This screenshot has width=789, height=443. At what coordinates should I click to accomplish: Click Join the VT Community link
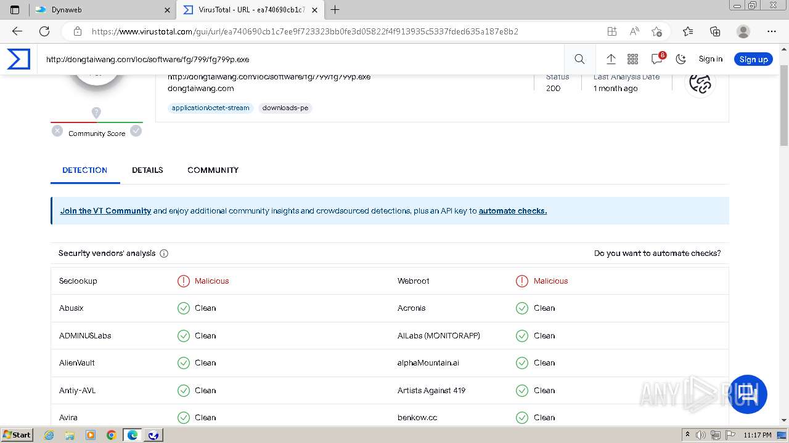pyautogui.click(x=105, y=210)
